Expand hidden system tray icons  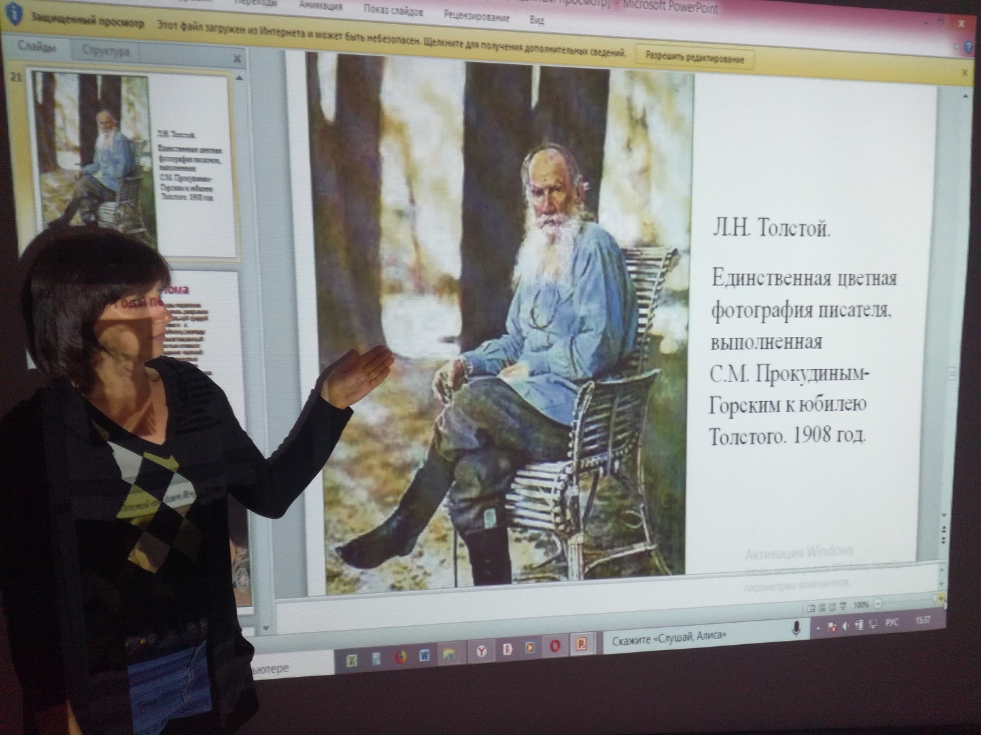pyautogui.click(x=818, y=628)
